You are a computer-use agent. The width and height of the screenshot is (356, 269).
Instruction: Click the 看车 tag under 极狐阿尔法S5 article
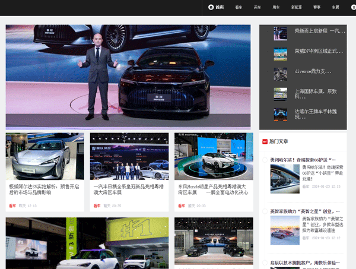12,206
